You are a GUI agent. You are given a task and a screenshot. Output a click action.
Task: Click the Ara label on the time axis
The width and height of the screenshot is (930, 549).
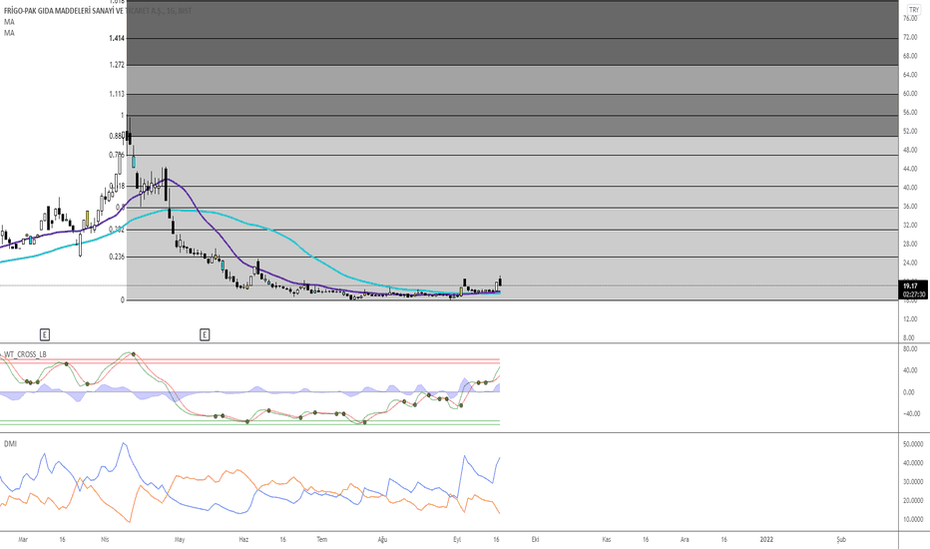(686, 539)
